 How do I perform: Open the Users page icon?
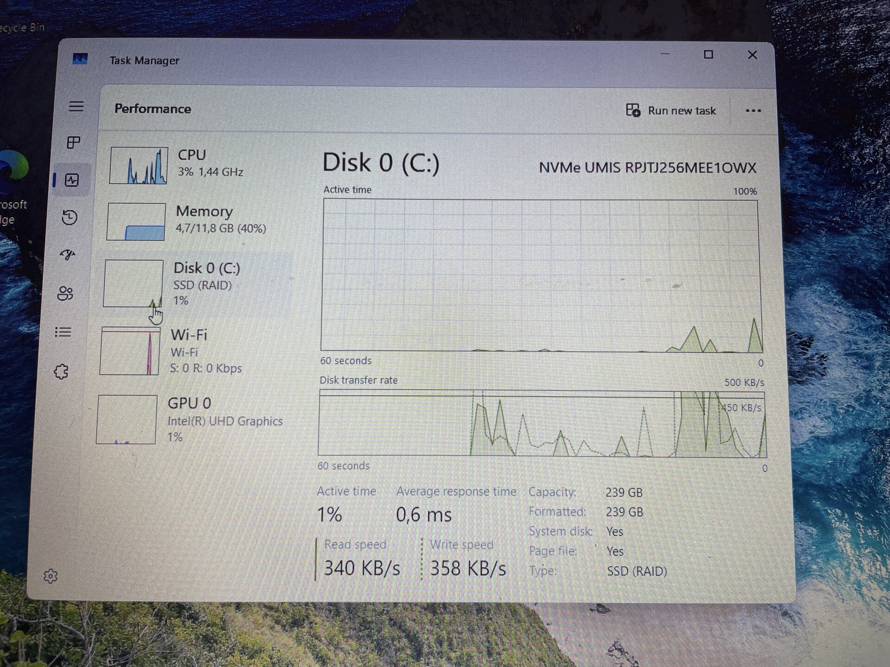pos(65,293)
